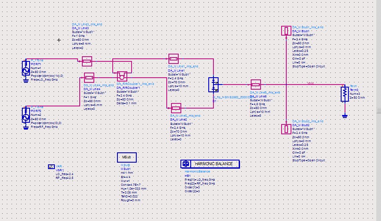Click the DA_MStub2_mix_end label
Image resolution: width=381 pixels, height=221 pixels.
[x=308, y=121]
